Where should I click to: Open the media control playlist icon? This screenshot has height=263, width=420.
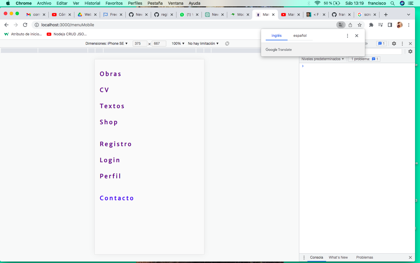pyautogui.click(x=380, y=25)
